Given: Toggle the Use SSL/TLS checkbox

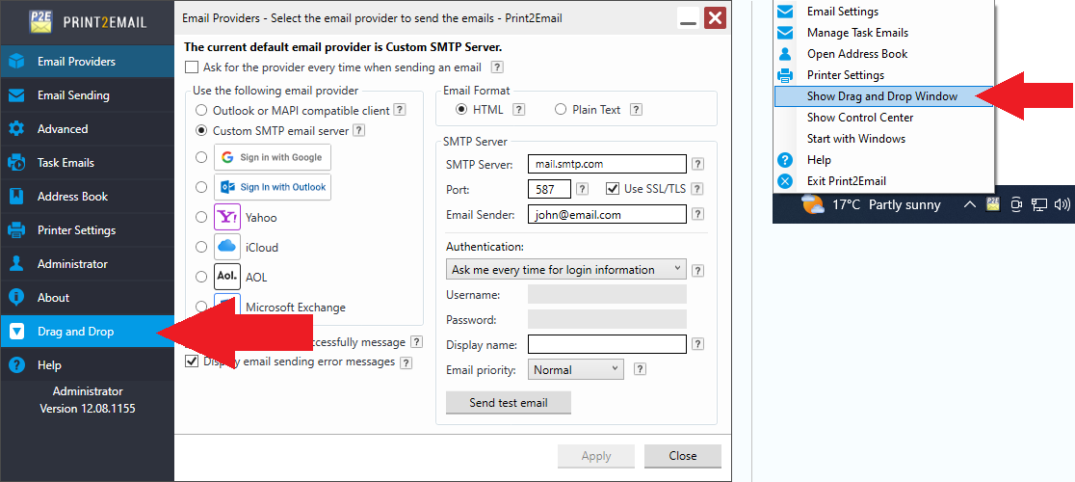Looking at the screenshot, I should pyautogui.click(x=613, y=189).
